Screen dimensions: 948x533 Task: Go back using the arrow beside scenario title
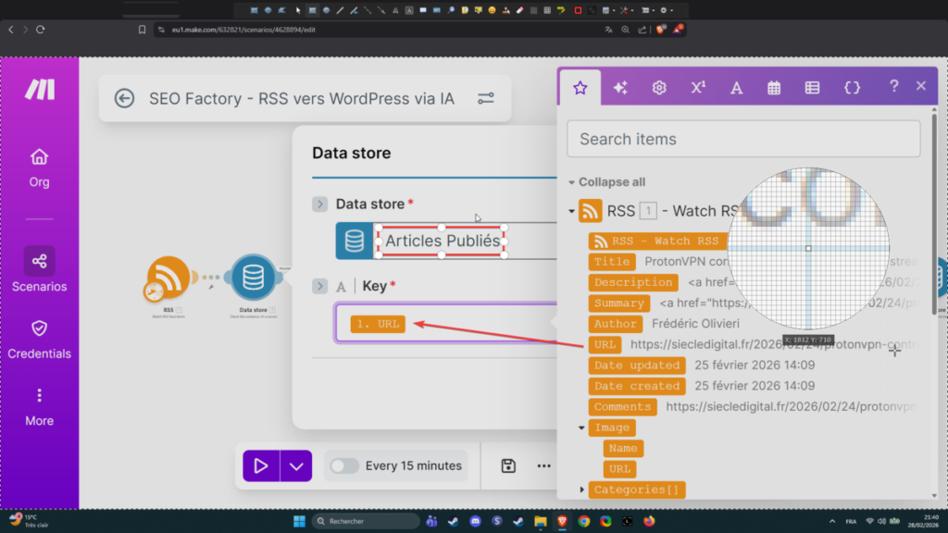coord(125,98)
